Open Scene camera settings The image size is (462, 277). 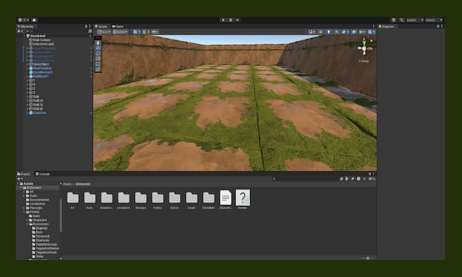(x=362, y=32)
